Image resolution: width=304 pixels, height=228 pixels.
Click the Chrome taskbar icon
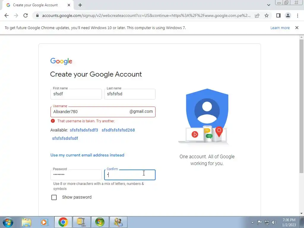coord(63,222)
